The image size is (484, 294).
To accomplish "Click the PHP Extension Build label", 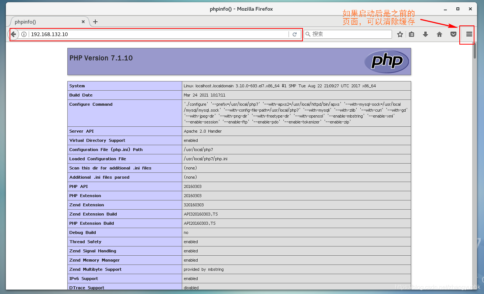I will point(92,223).
